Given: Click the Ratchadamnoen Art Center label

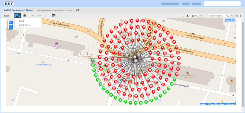Looking at the screenshot, I should pos(188,76).
